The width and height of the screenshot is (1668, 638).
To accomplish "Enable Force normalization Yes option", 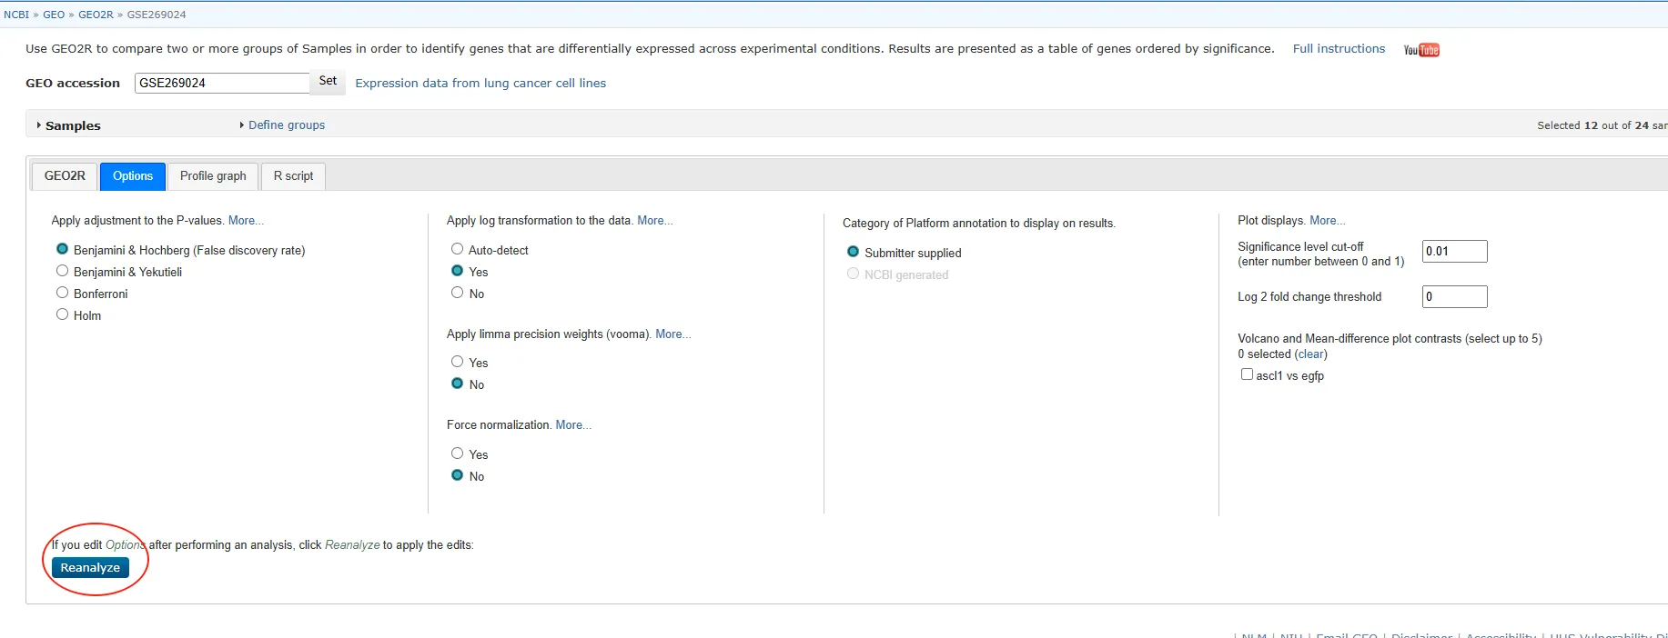I will [x=458, y=454].
